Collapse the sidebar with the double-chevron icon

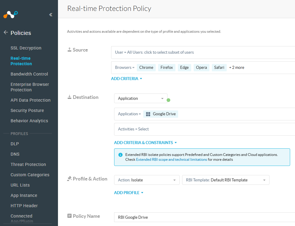[x=51, y=14]
